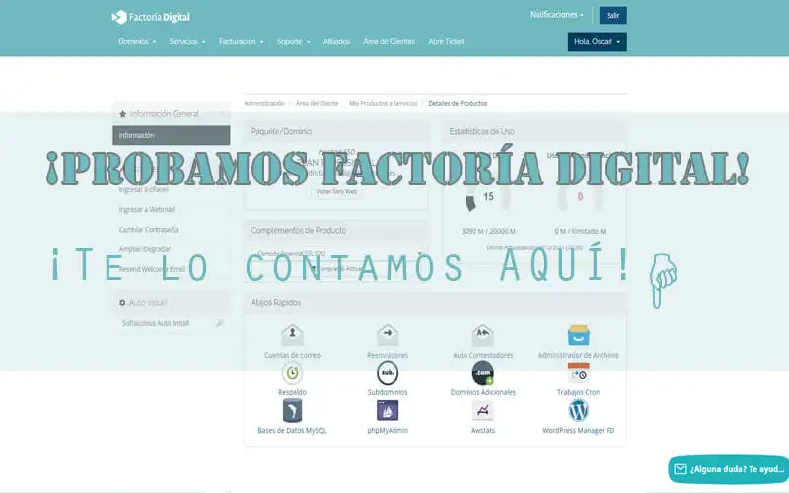Open the phpMyAdmin icon

coord(388,410)
